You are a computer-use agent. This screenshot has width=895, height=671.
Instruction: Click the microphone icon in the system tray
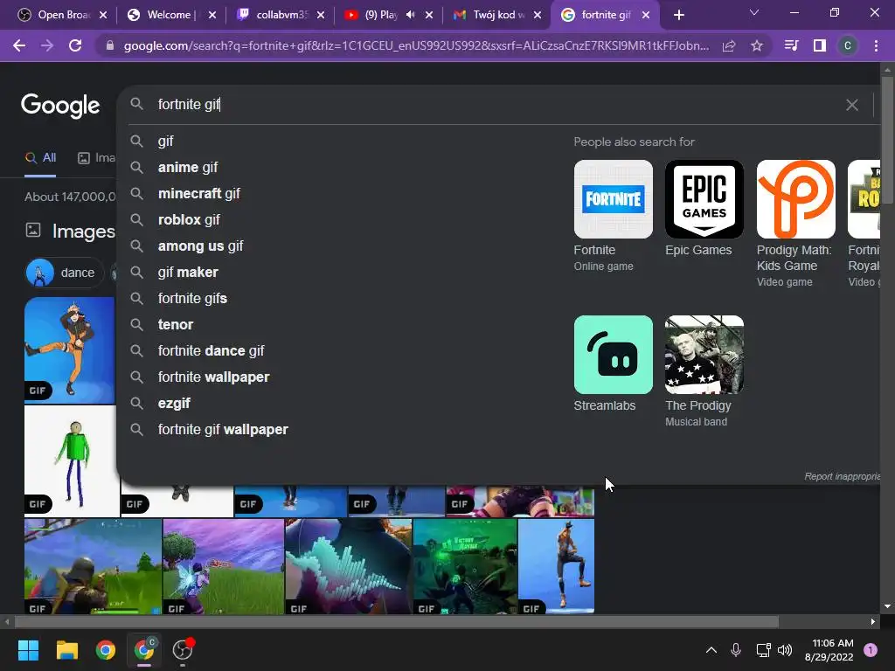pos(736,650)
